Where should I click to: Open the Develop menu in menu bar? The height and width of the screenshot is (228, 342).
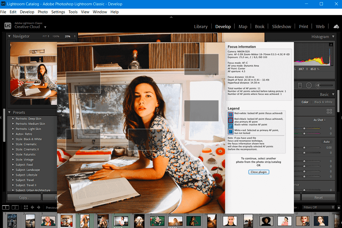(x=27, y=12)
